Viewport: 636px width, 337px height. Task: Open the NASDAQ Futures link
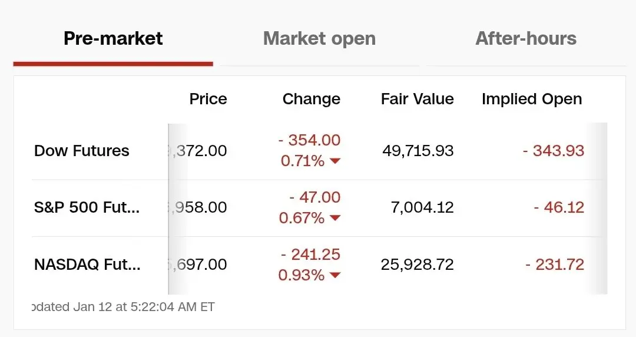(87, 265)
